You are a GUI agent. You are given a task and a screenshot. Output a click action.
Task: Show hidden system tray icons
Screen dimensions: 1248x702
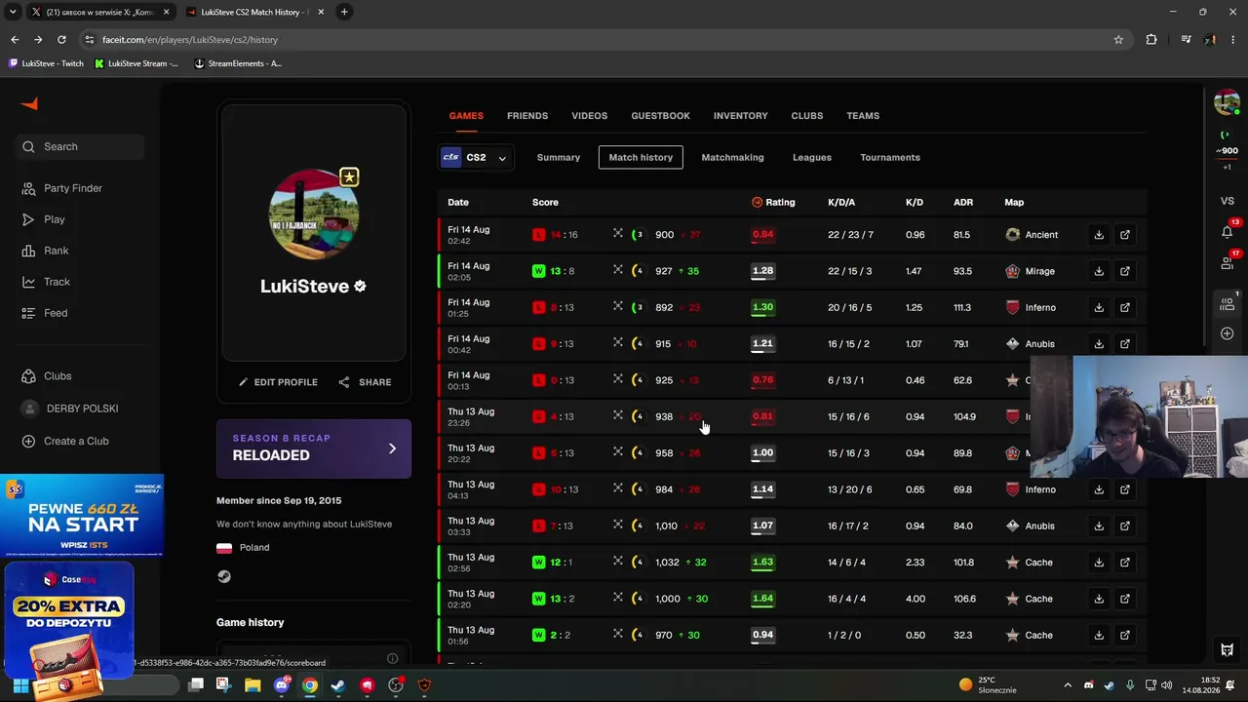[x=1068, y=685]
